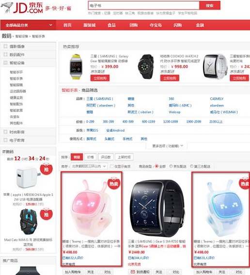Click the JD.com dog logo
Screen dimensions: 250x275
pyautogui.click(x=7, y=8)
